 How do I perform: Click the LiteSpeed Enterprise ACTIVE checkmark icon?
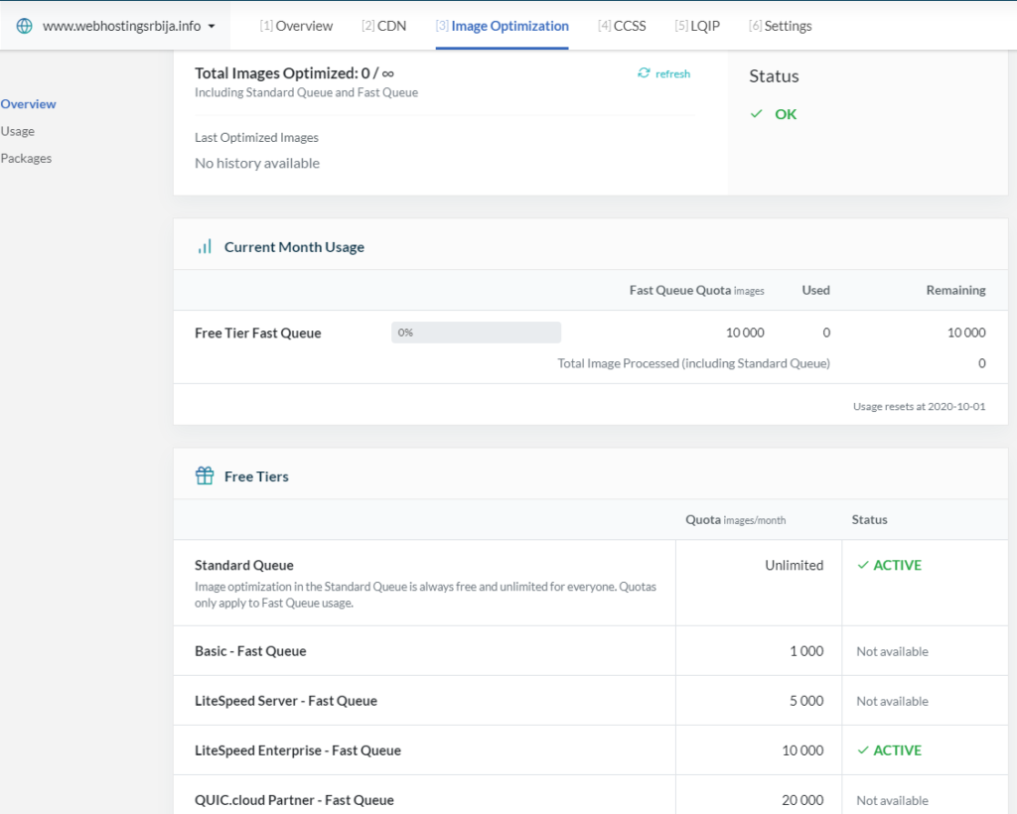click(863, 750)
